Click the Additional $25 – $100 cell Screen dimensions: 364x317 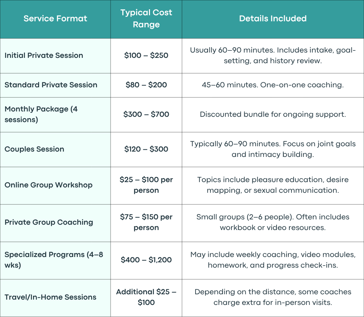click(x=146, y=297)
